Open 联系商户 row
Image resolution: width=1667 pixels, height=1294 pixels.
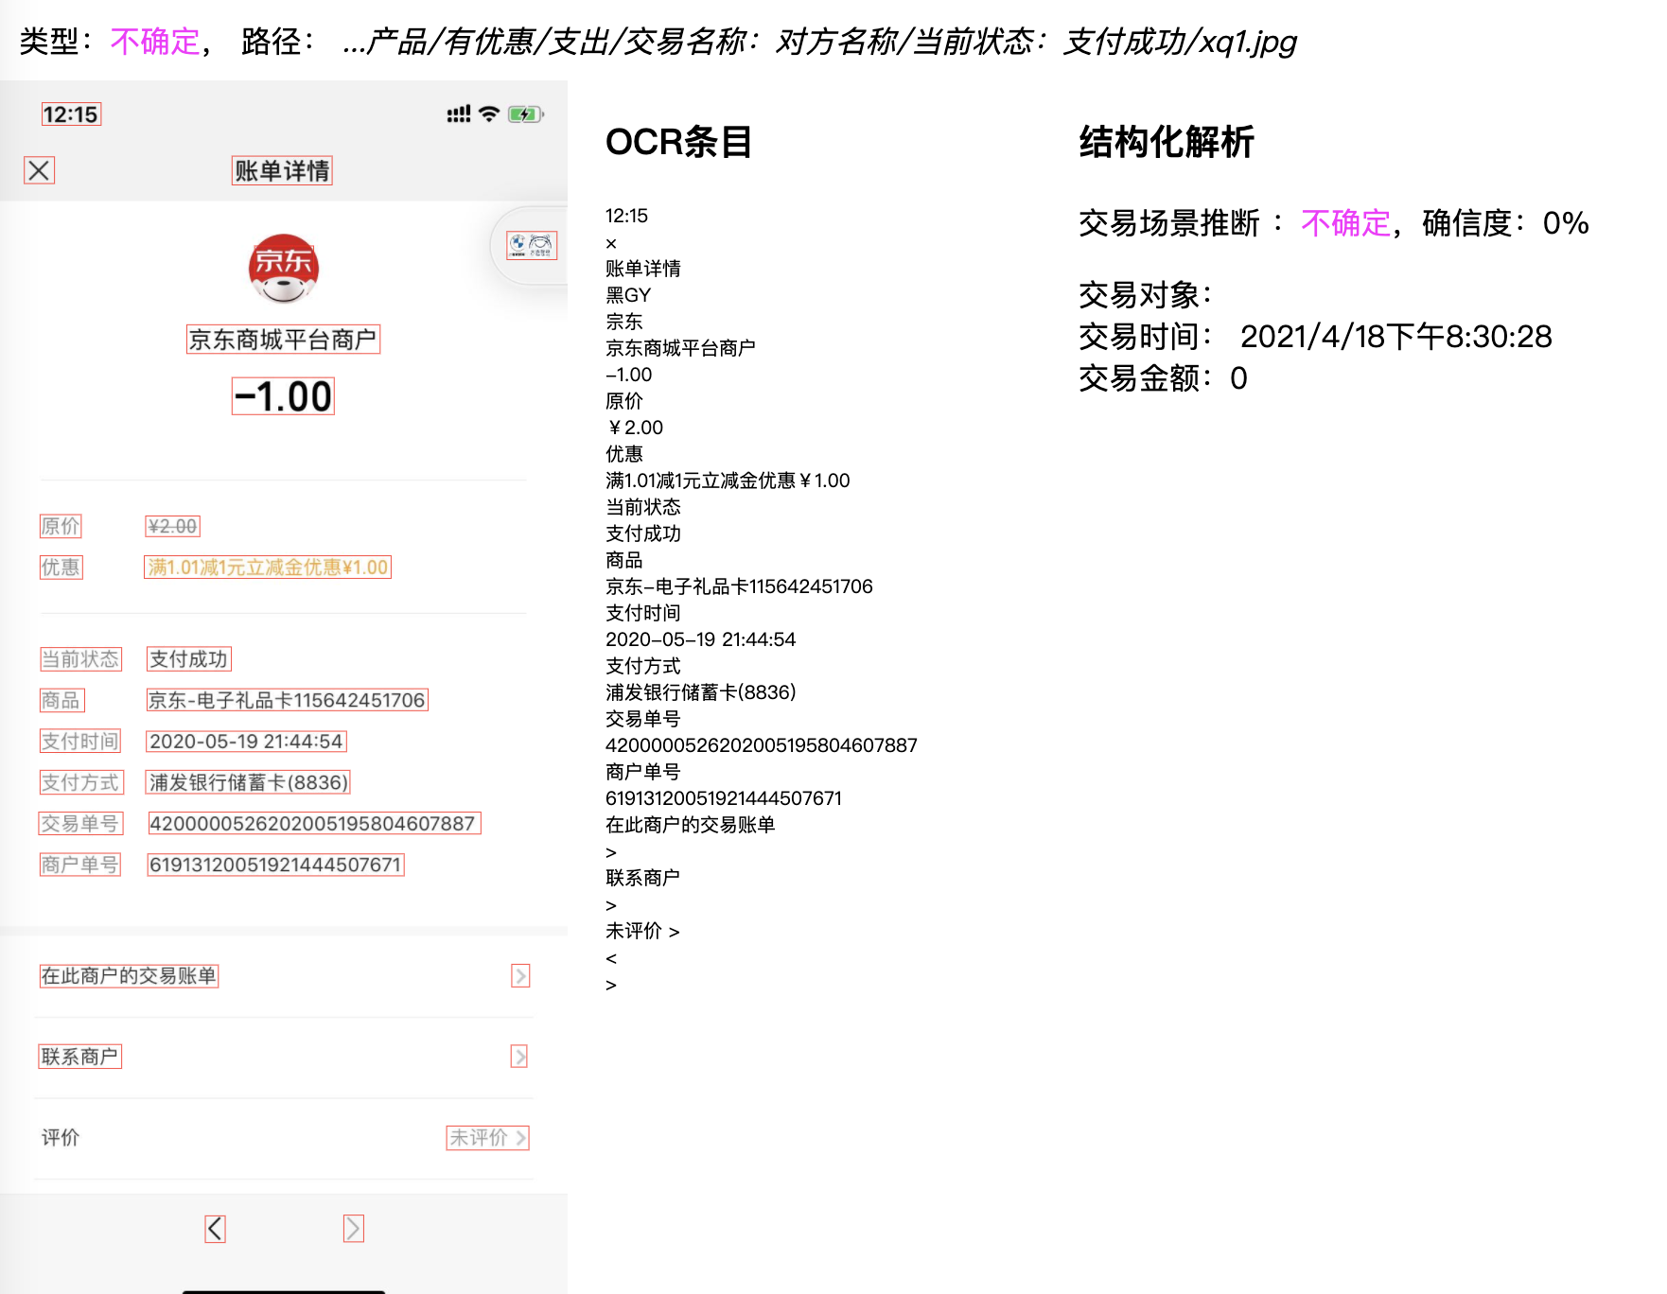(x=284, y=1057)
